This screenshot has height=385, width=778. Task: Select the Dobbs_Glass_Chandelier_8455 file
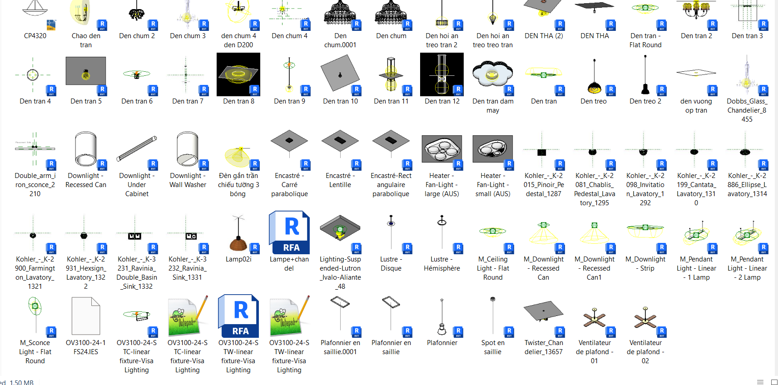point(747,74)
